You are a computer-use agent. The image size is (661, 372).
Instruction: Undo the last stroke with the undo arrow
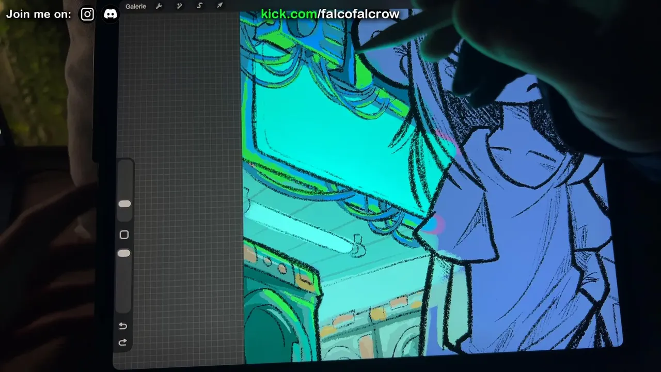click(123, 326)
